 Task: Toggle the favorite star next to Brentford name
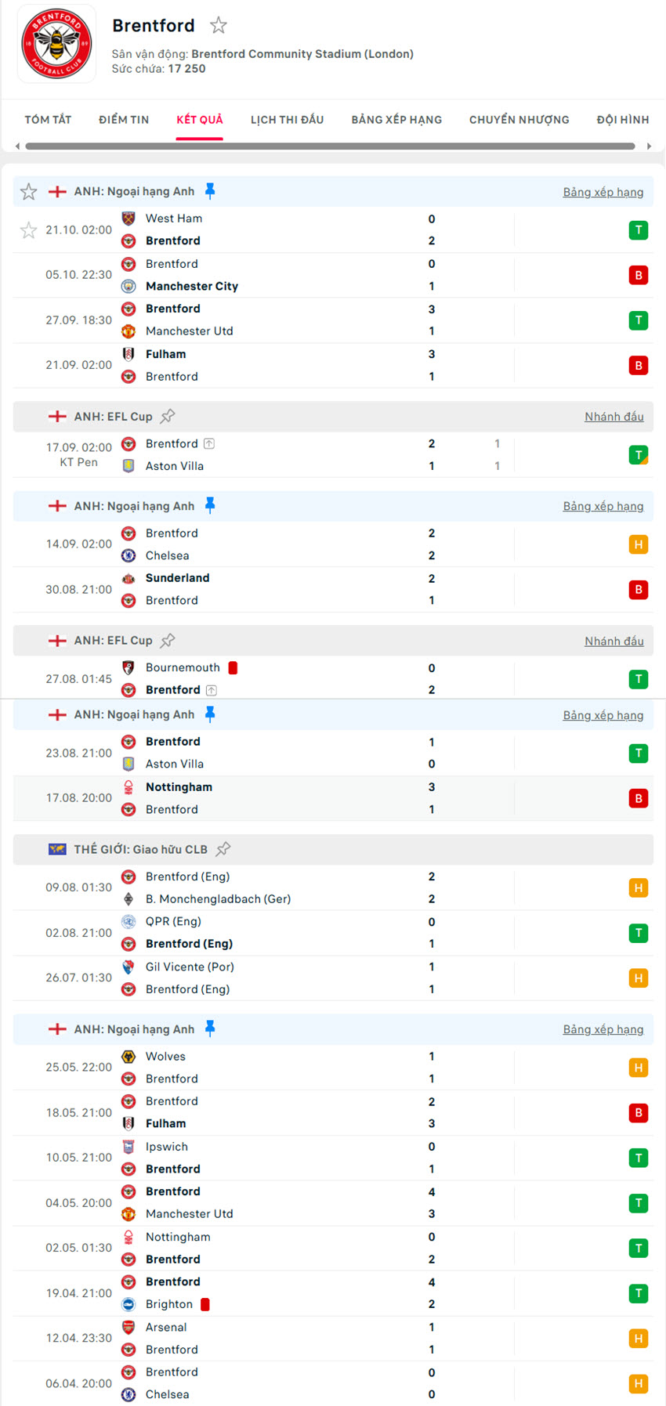click(x=218, y=24)
